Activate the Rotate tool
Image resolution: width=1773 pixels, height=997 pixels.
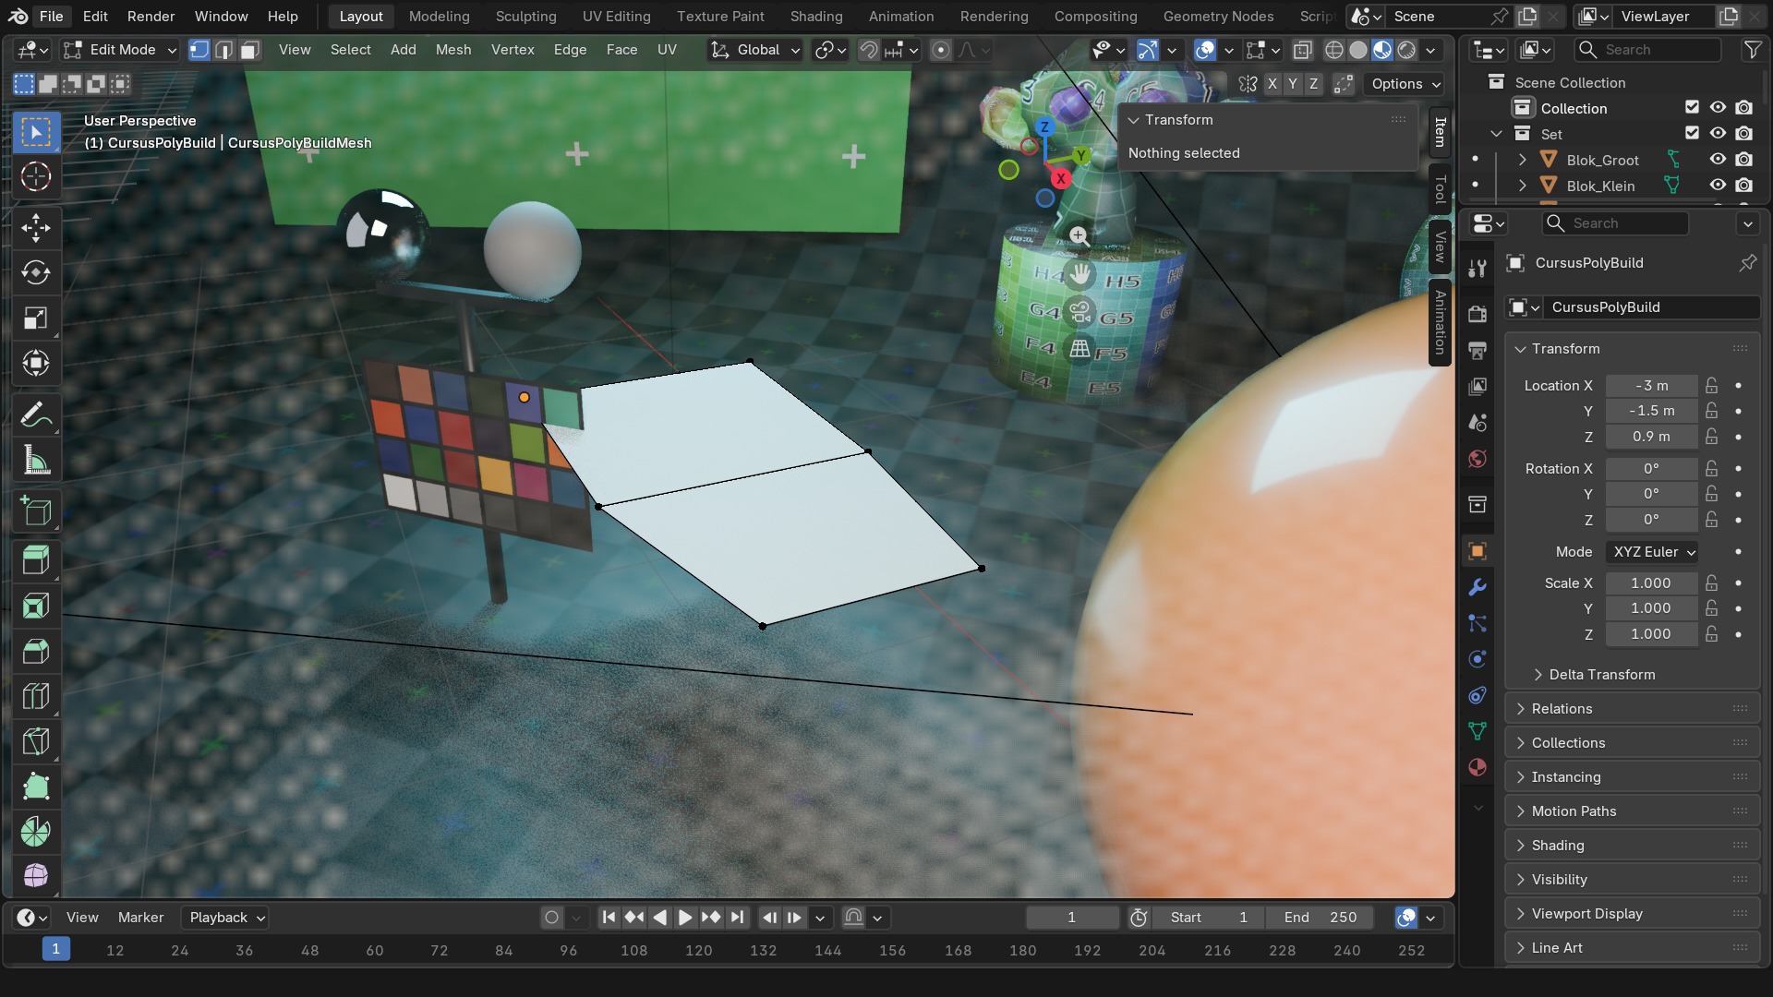pos(36,273)
